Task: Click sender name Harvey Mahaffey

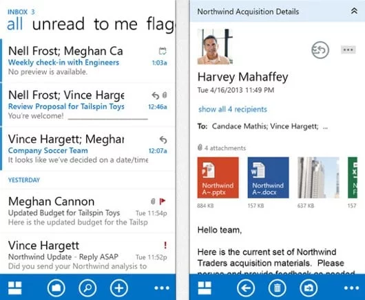Action: (x=243, y=77)
